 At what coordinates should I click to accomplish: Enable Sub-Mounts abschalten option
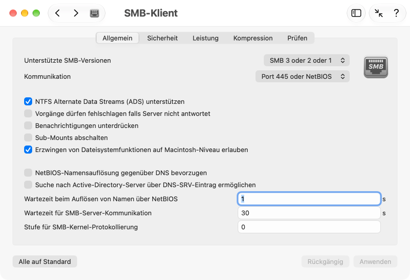pos(28,137)
